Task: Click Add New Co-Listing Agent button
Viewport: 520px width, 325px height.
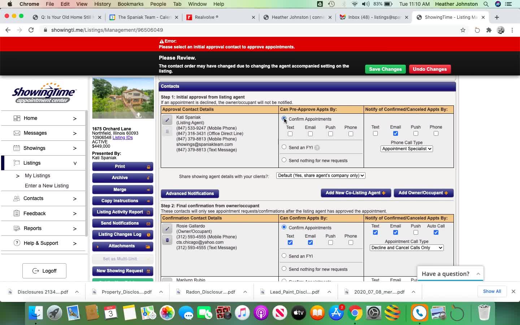Action: tap(355, 193)
